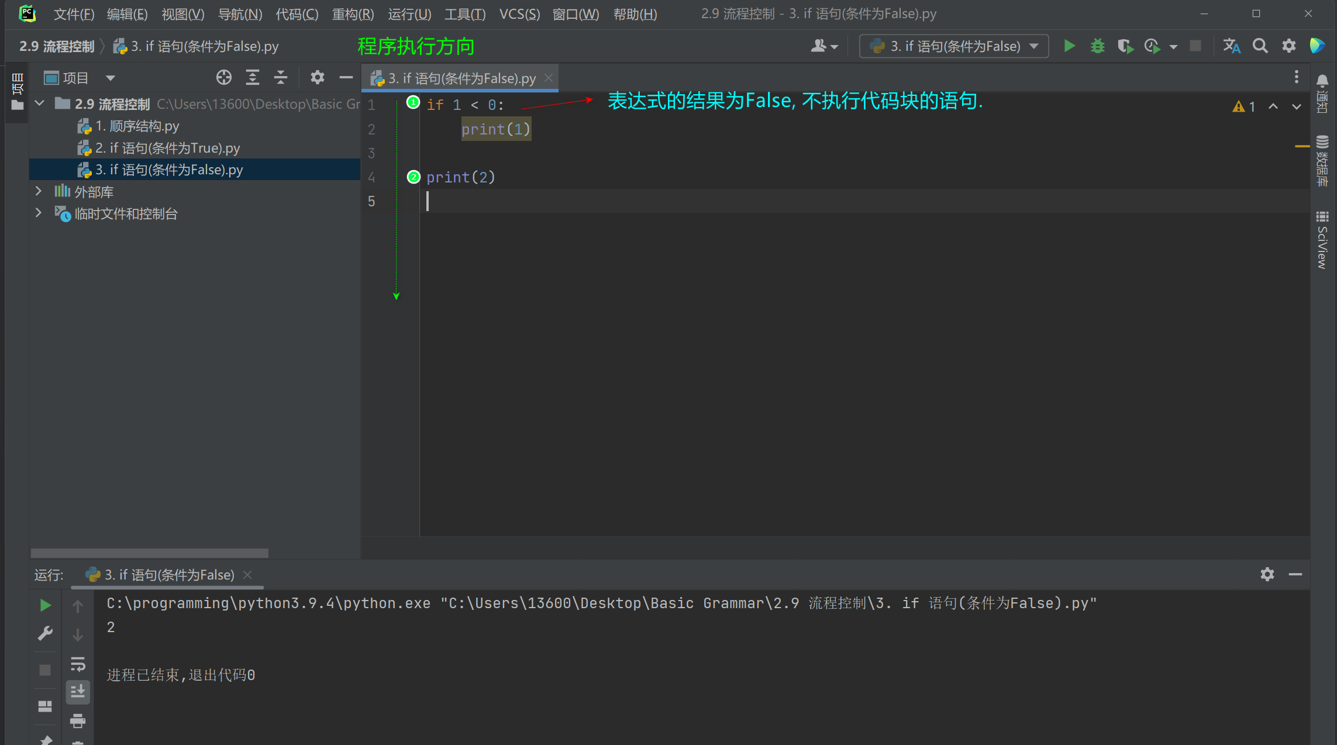Toggle scroll to end in console
This screenshot has width=1337, height=745.
coord(78,692)
